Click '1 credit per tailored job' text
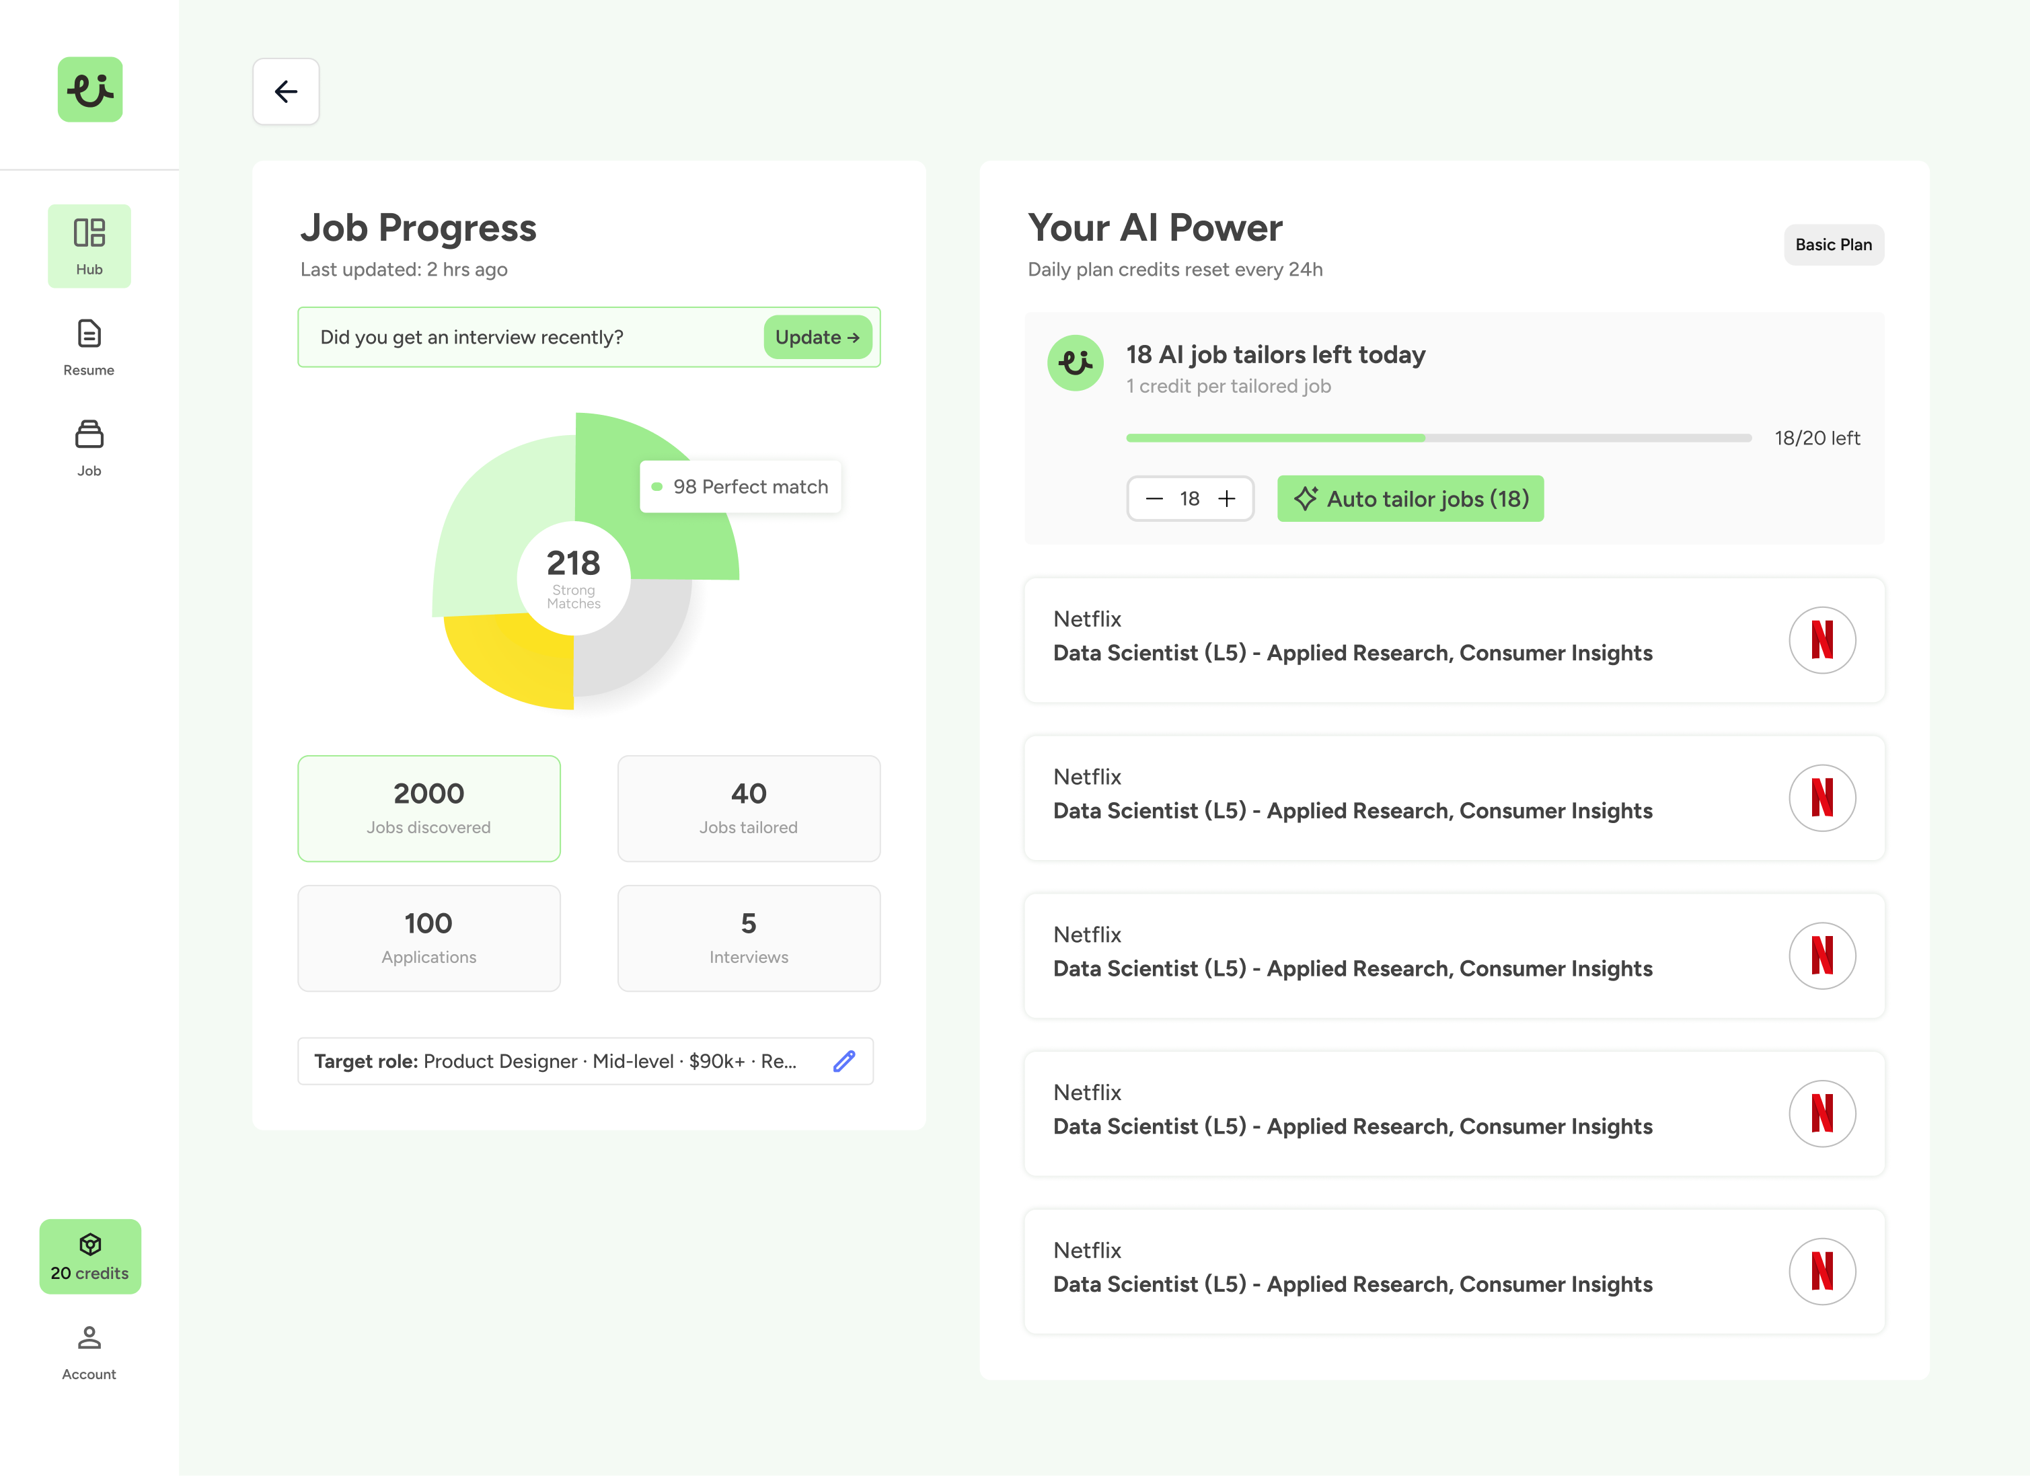 pos(1228,385)
